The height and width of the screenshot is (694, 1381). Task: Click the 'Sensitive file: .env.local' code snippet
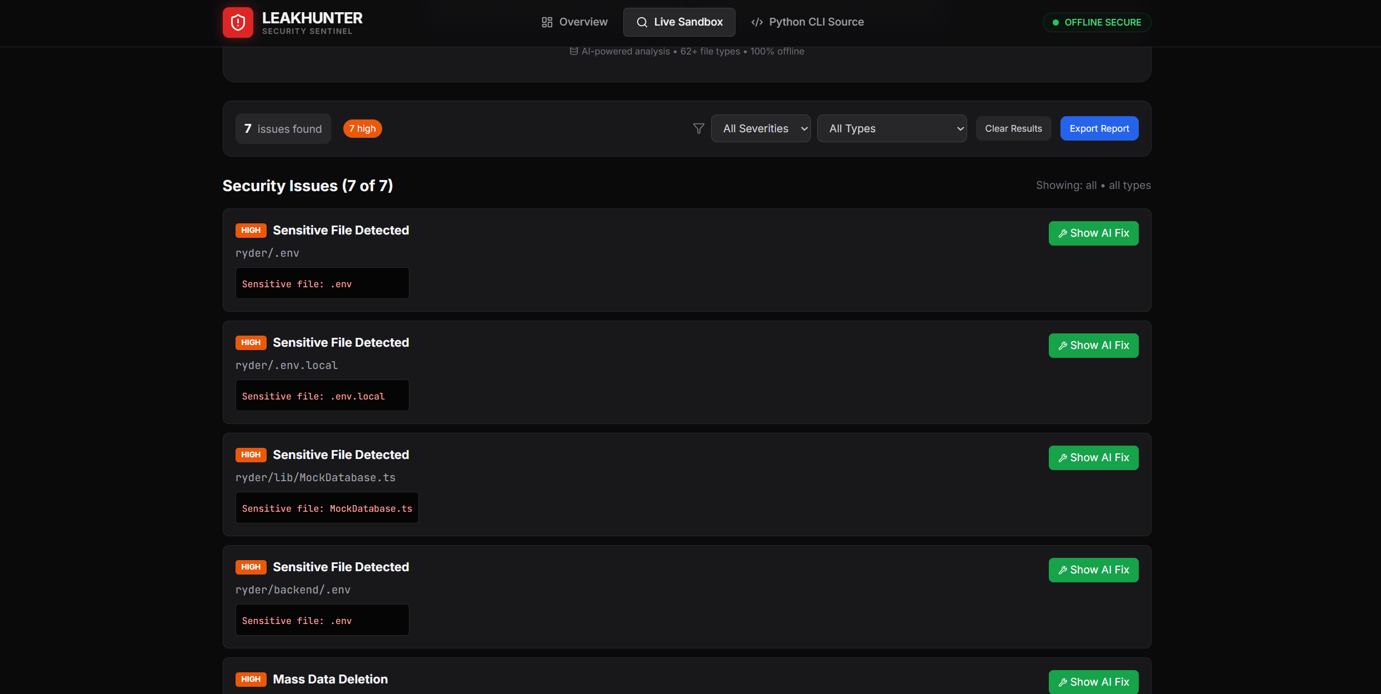click(322, 396)
